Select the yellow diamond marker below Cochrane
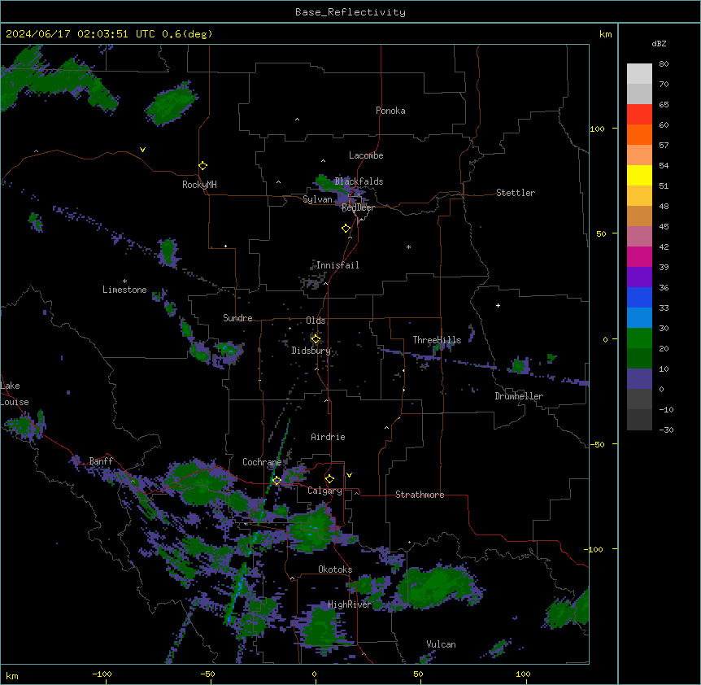This screenshot has height=685, width=701. 276,481
